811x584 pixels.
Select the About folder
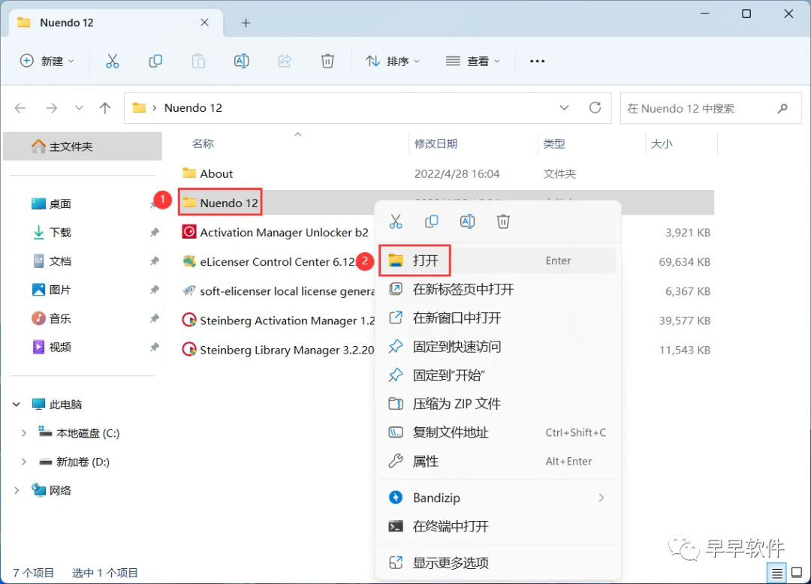[x=207, y=173]
